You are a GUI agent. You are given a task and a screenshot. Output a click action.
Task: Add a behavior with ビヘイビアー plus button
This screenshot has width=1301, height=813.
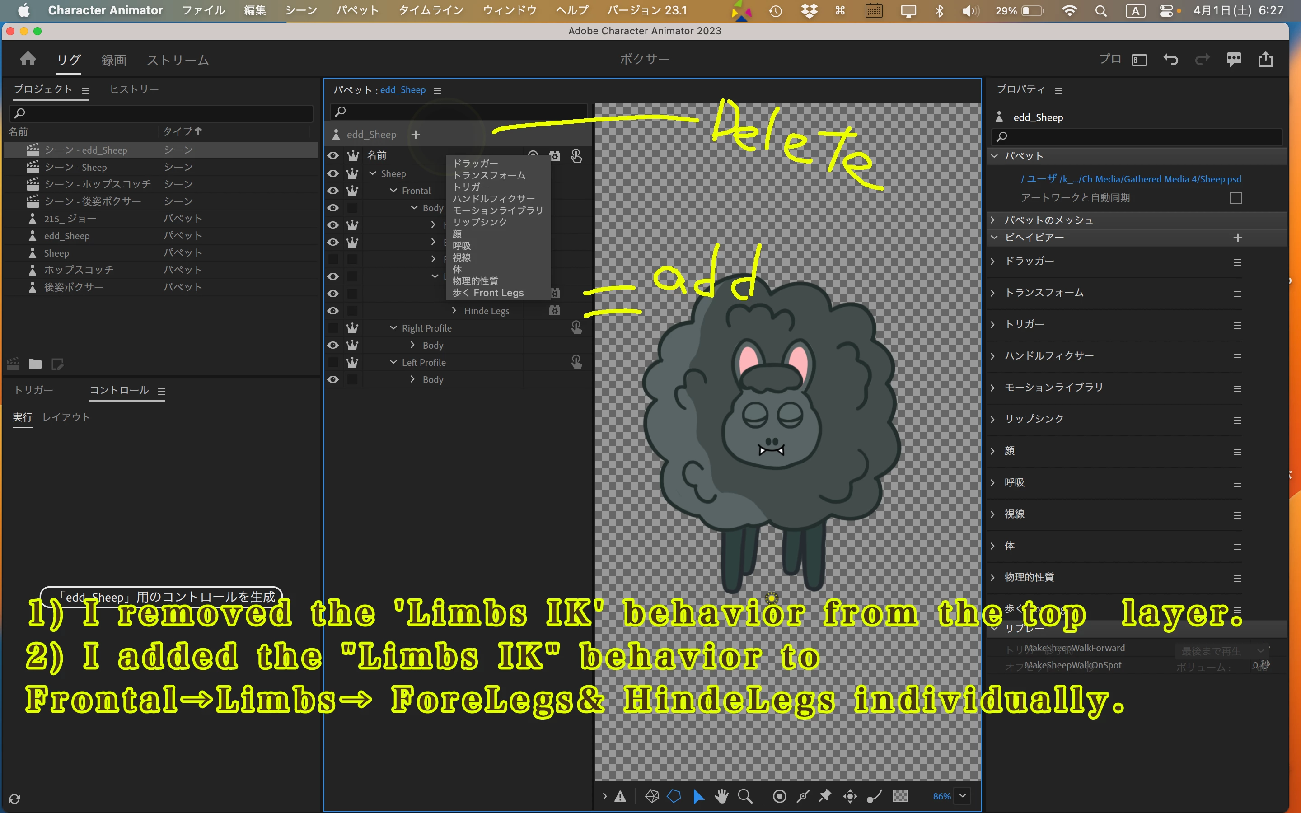(1238, 238)
